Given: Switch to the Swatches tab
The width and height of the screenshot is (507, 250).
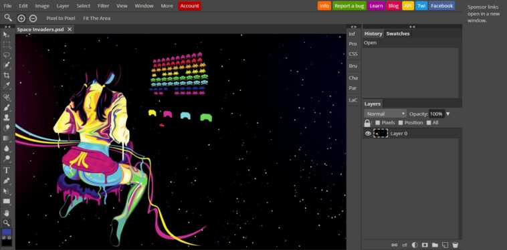Looking at the screenshot, I should [398, 33].
